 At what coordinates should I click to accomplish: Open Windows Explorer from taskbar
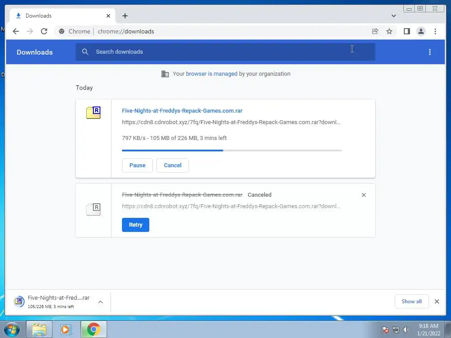point(39,329)
